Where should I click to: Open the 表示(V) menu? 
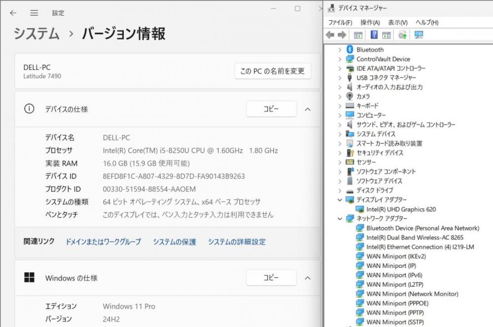coord(398,22)
